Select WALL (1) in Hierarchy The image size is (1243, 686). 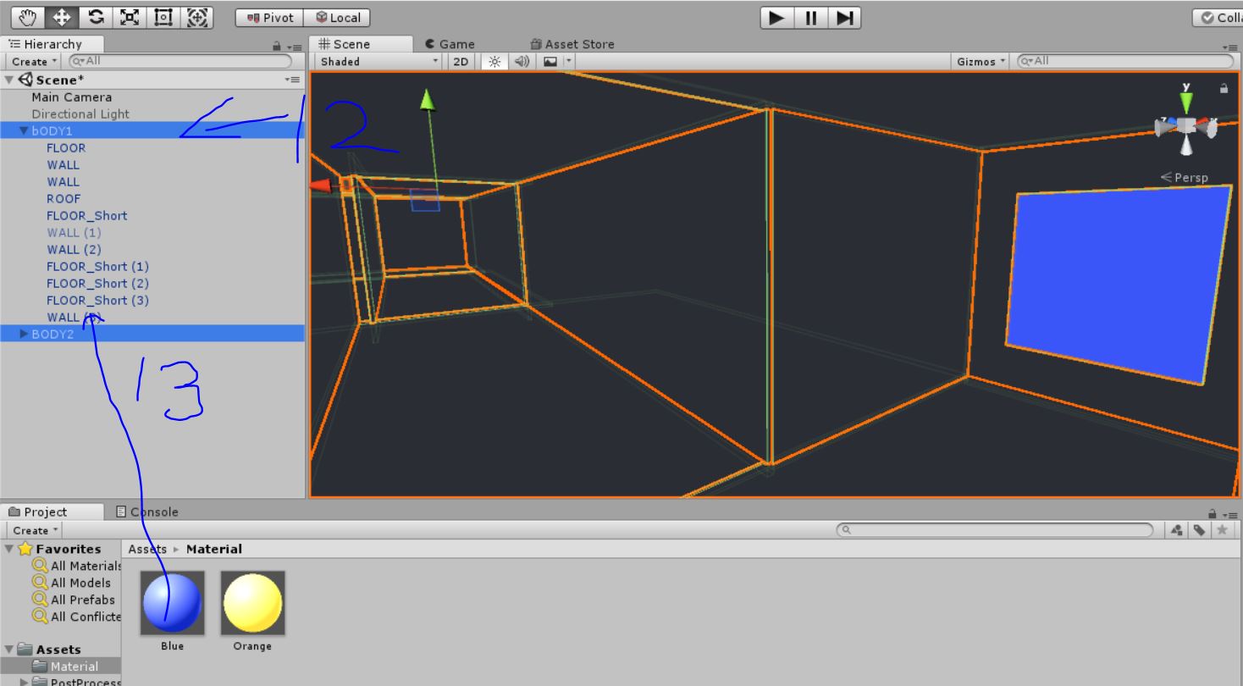pos(74,232)
